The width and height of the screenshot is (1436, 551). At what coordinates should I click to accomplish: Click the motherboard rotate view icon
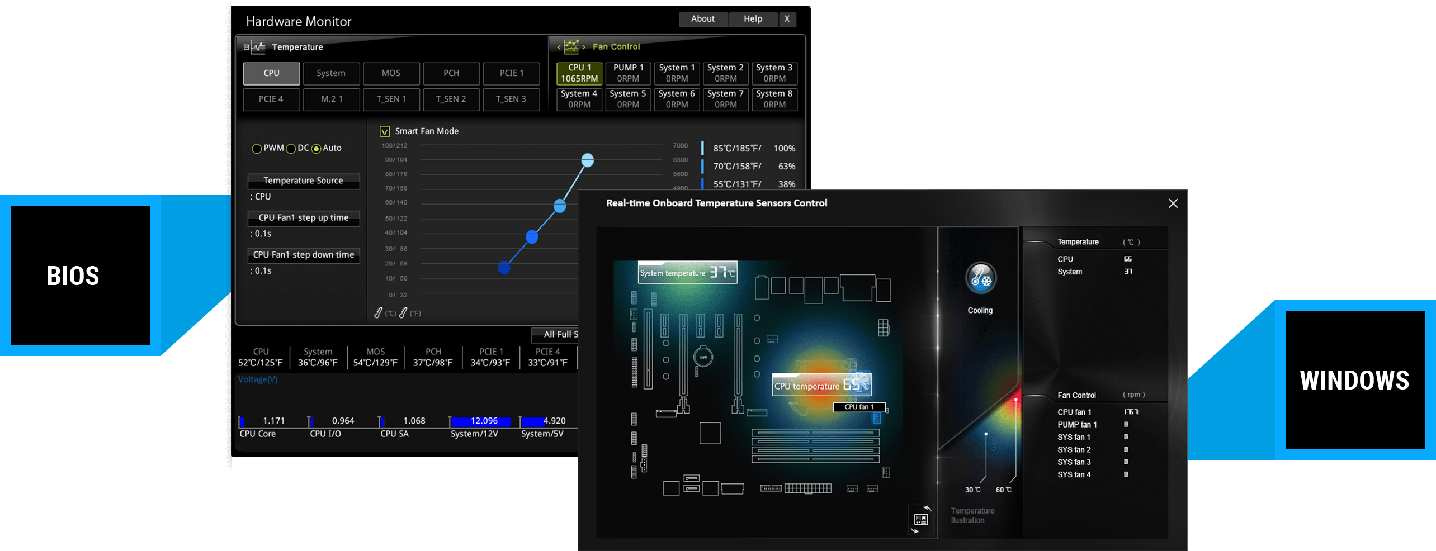click(x=920, y=519)
